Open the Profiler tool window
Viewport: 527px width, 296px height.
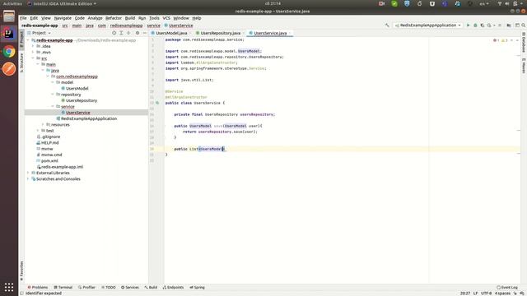pyautogui.click(x=86, y=288)
